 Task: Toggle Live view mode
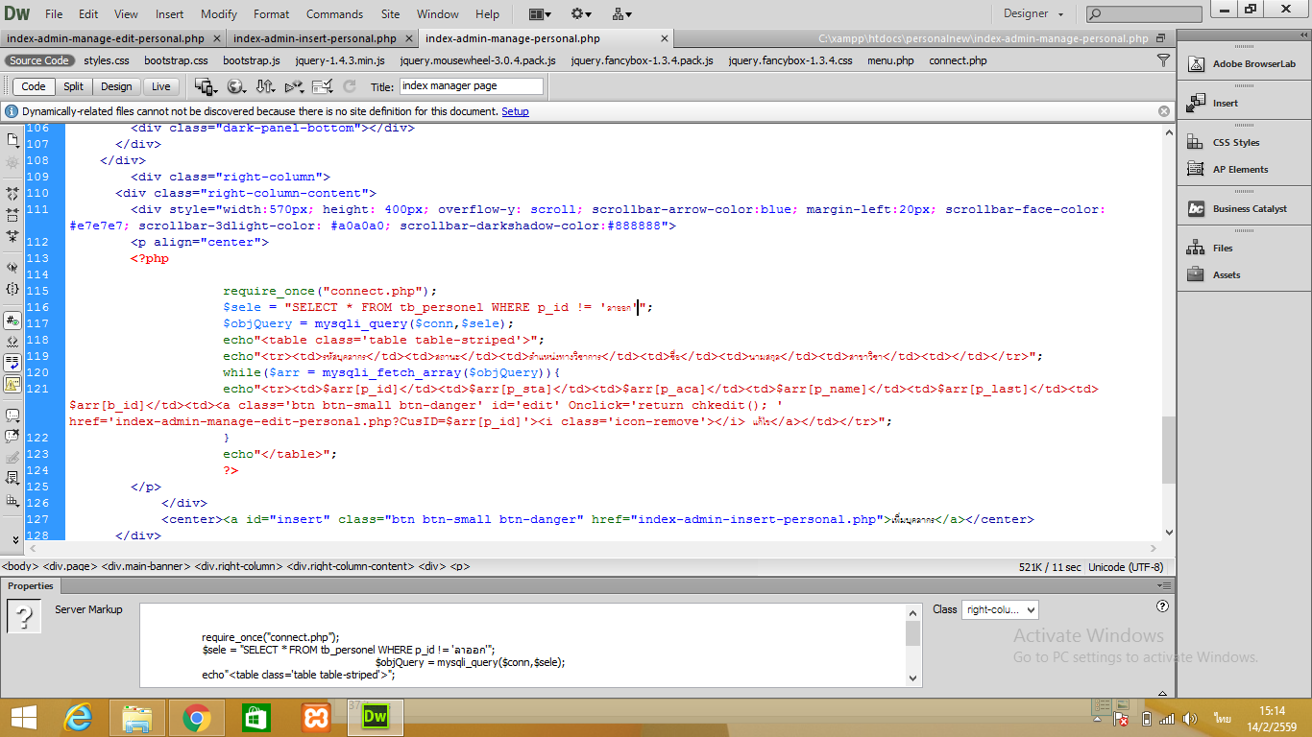click(160, 86)
